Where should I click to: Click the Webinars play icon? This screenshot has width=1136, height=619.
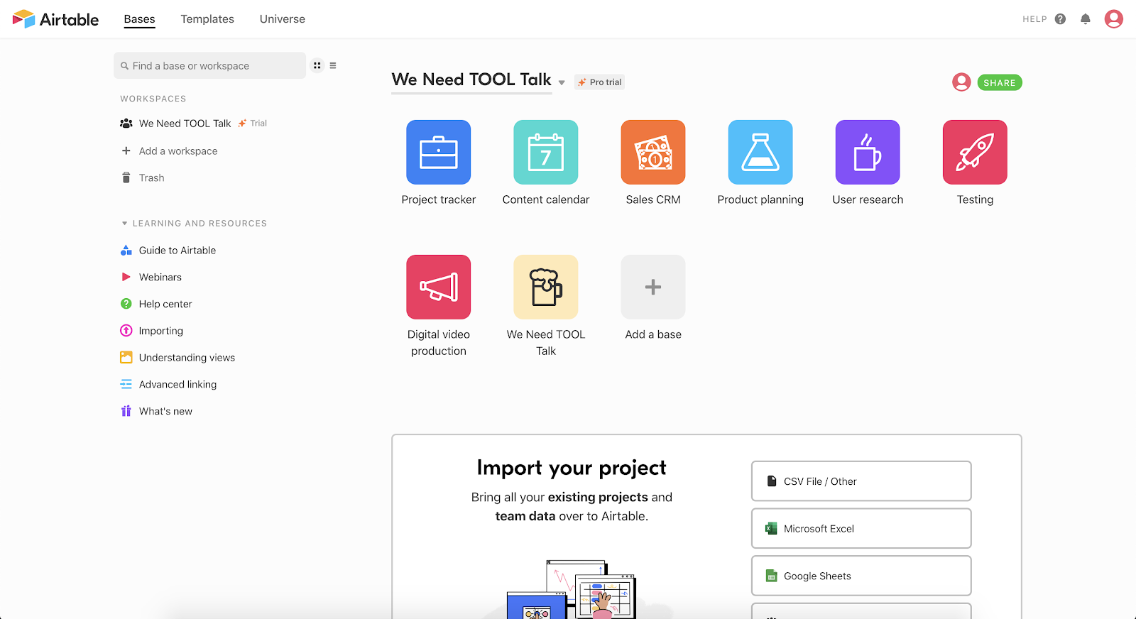126,277
